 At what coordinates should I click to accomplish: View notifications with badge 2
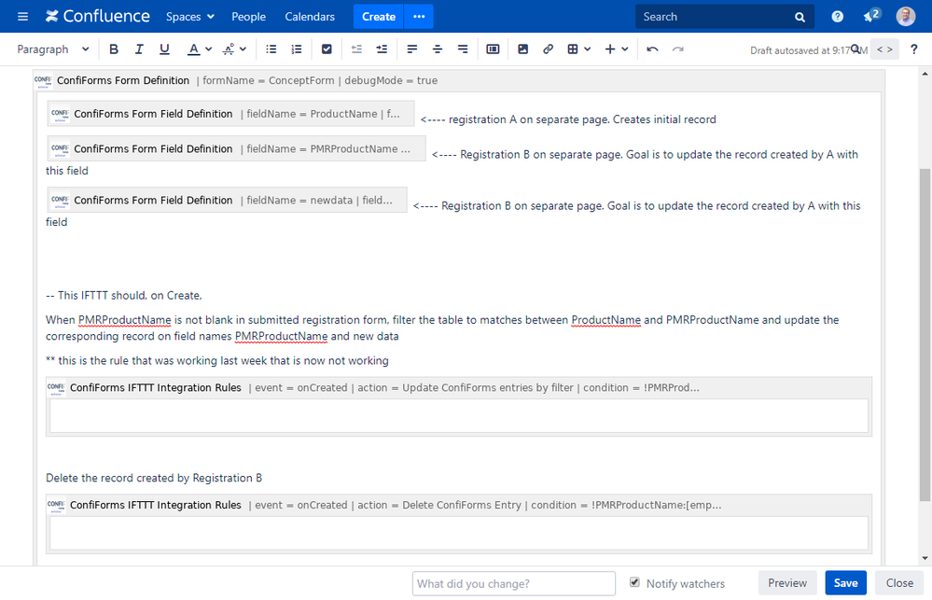[871, 16]
